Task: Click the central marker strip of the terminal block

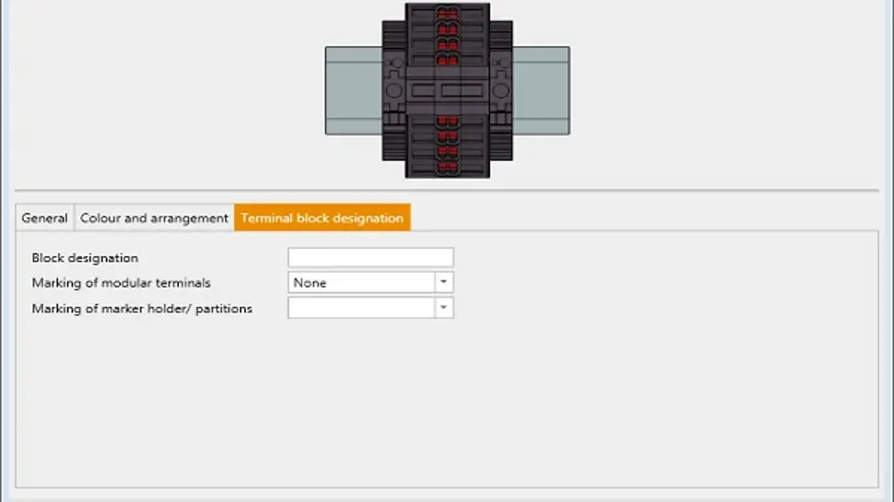Action: (447, 90)
